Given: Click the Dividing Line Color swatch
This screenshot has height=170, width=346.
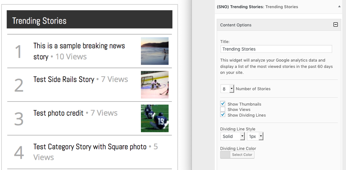Looking at the screenshot, I should pos(225,155).
